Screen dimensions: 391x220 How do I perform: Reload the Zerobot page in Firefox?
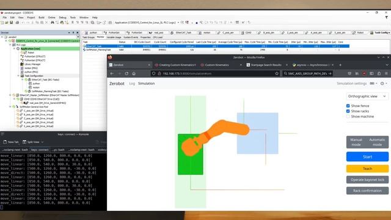click(x=126, y=73)
